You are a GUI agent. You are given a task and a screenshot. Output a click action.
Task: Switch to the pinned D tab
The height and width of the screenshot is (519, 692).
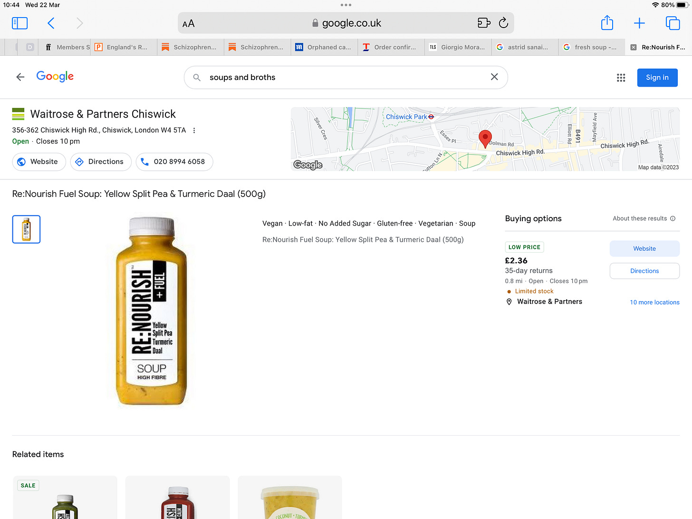point(30,47)
